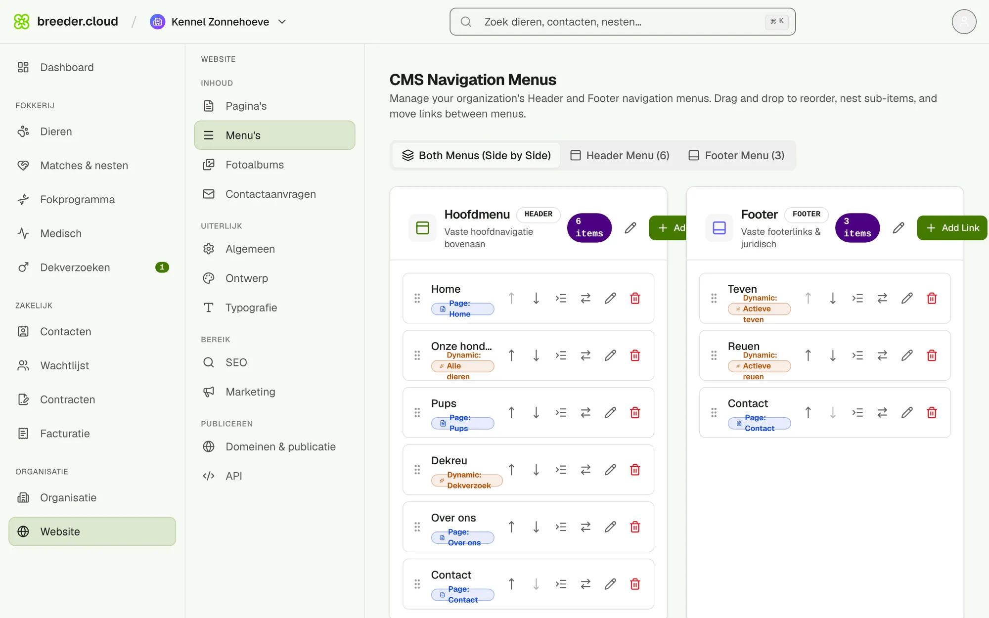Edit the Pups menu item

click(x=610, y=412)
